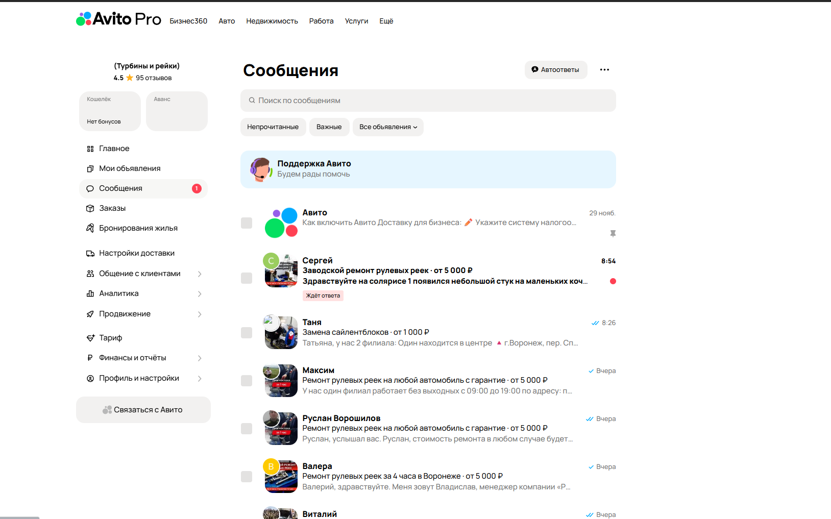Select the checkbox for Валера chat
Screen dimensions: 831x519
point(247,477)
